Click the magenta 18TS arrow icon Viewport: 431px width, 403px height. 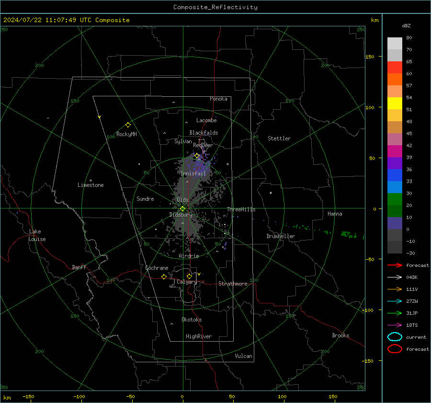coord(395,325)
